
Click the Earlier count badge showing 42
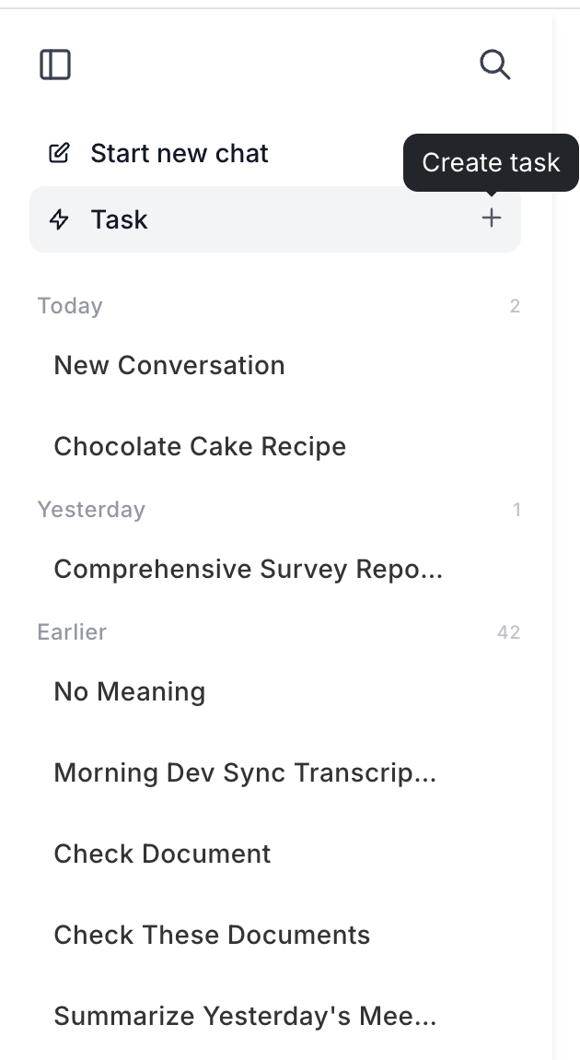pos(508,632)
